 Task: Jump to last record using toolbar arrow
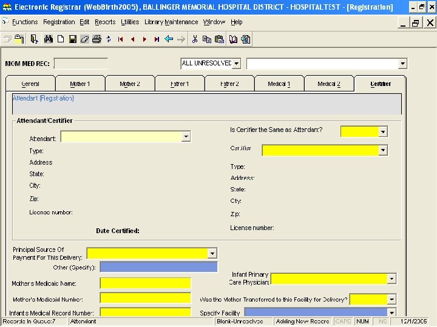[157, 39]
